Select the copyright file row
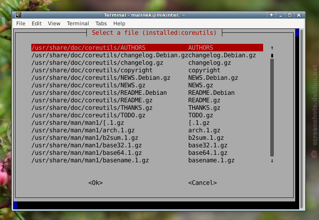Image resolution: width=319 pixels, height=220 pixels. [147, 70]
